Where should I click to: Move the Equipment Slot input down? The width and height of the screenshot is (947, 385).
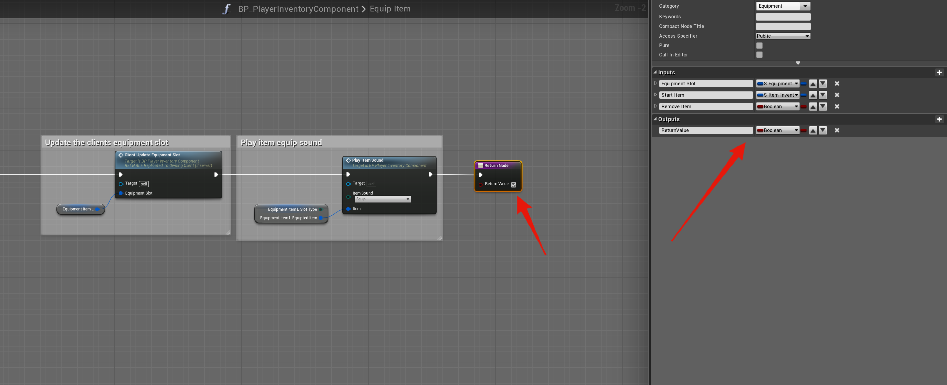pyautogui.click(x=823, y=83)
